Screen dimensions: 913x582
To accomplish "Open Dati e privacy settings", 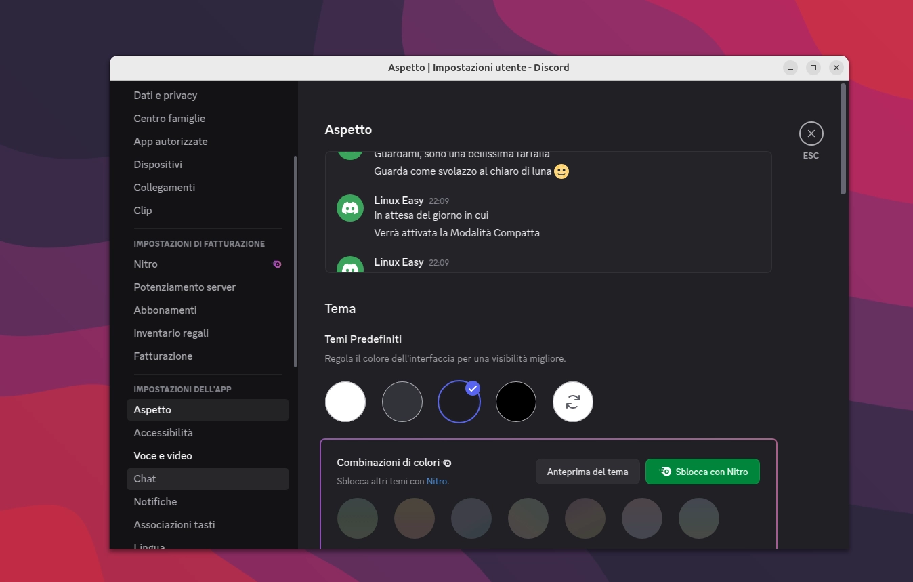I will 208,96.
